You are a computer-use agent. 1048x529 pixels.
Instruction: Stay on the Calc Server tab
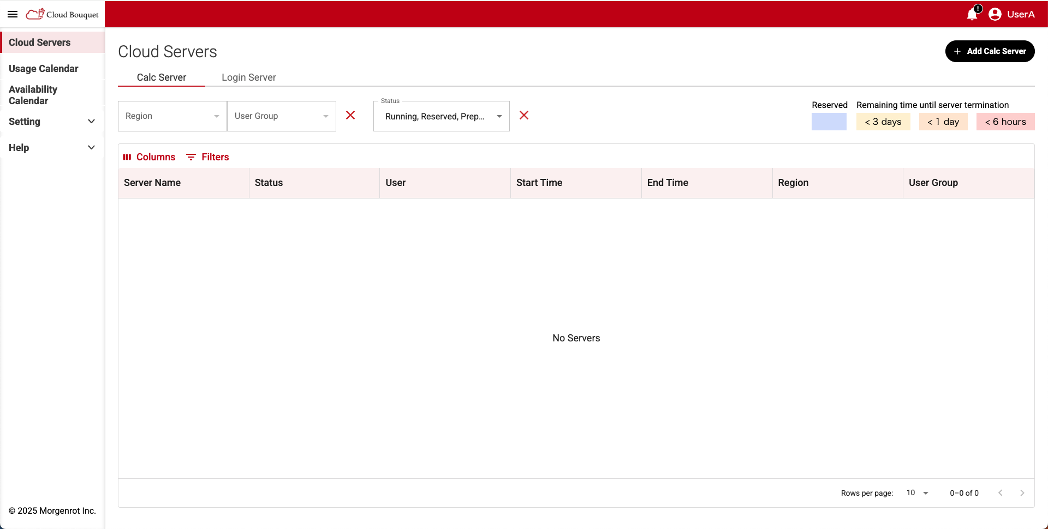point(162,77)
